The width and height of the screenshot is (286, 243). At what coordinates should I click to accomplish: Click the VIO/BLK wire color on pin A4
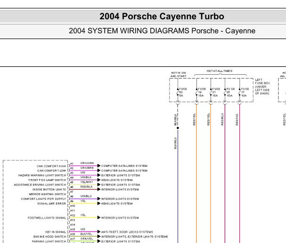tap(86, 177)
